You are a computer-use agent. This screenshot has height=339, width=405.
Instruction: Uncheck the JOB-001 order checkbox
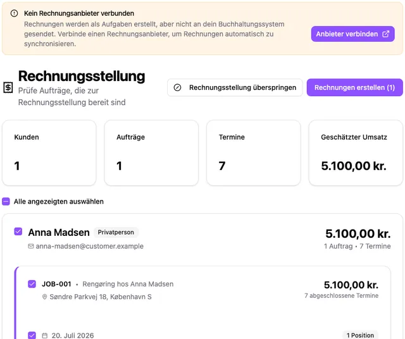click(x=32, y=284)
